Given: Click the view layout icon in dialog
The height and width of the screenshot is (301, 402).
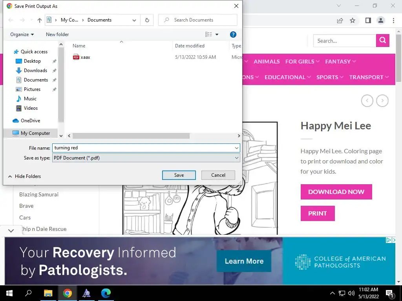Looking at the screenshot, I should click(x=208, y=34).
